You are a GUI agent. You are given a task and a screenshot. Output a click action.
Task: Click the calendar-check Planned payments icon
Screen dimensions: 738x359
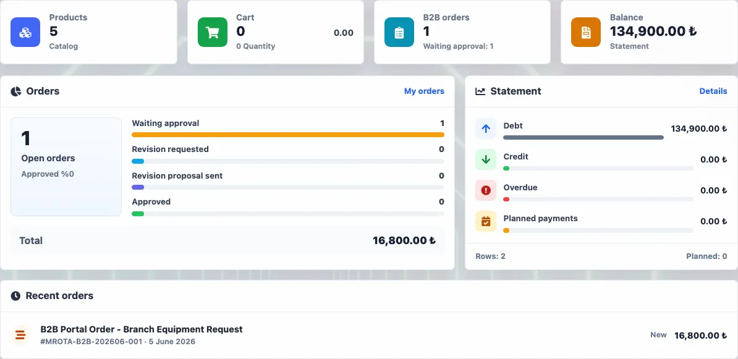click(486, 221)
